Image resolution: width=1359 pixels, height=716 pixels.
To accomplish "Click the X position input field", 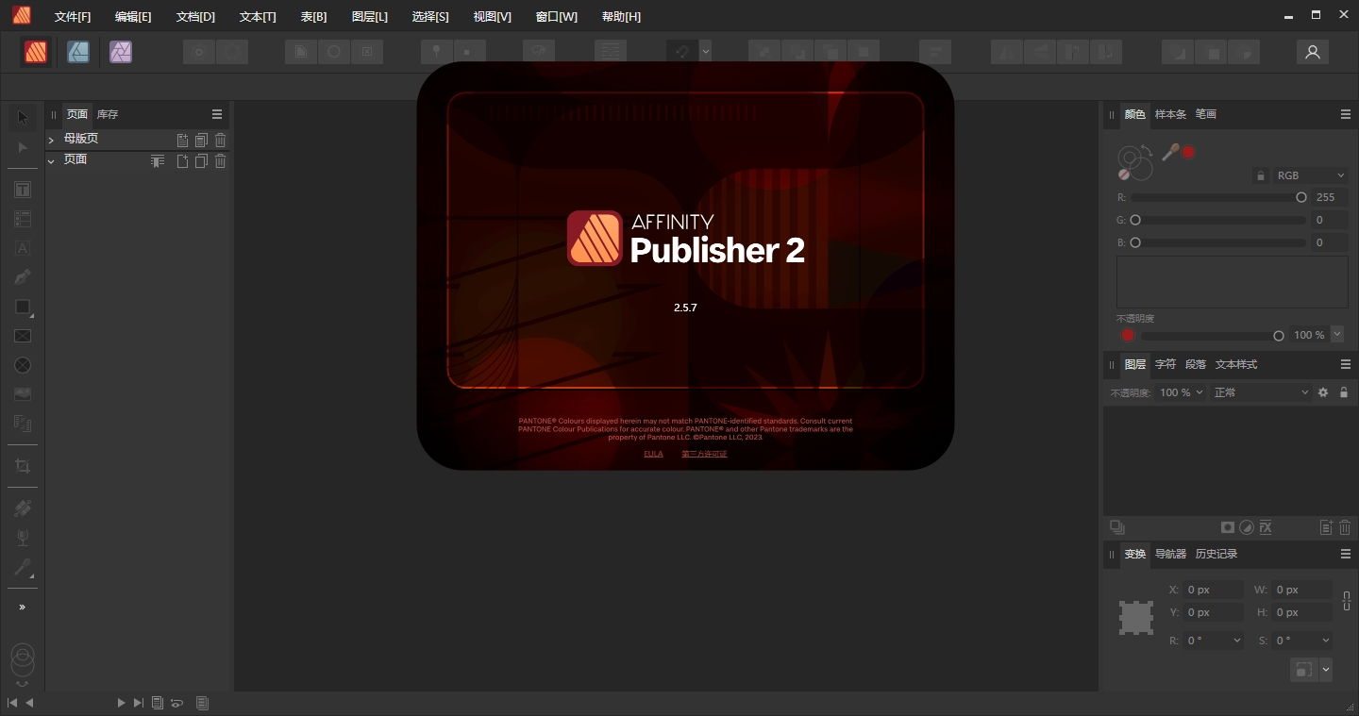I will pyautogui.click(x=1213, y=590).
